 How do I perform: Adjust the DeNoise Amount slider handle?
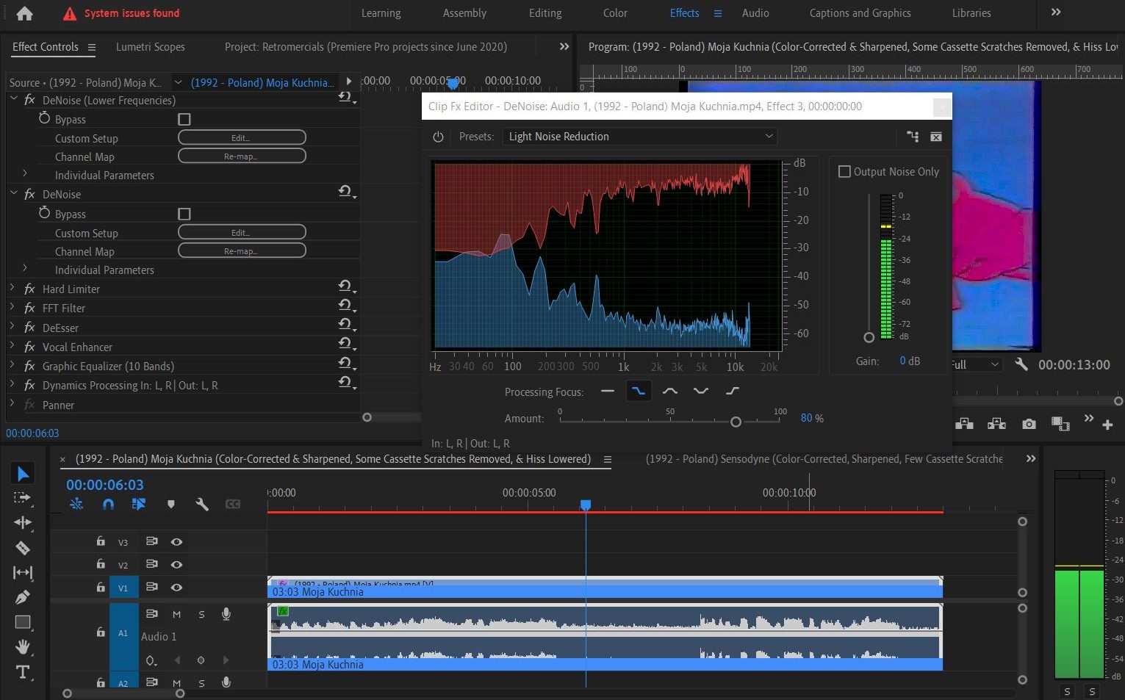coord(736,422)
